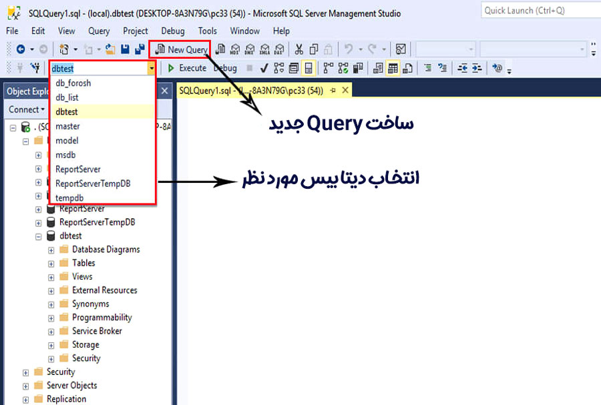The width and height of the screenshot is (601, 405).
Task: Click Uncomment Selected Lines icon
Action: (443, 68)
